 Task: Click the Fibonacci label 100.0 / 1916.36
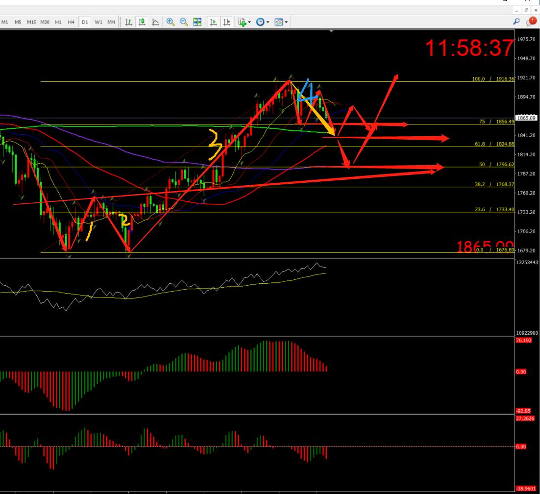tap(493, 79)
